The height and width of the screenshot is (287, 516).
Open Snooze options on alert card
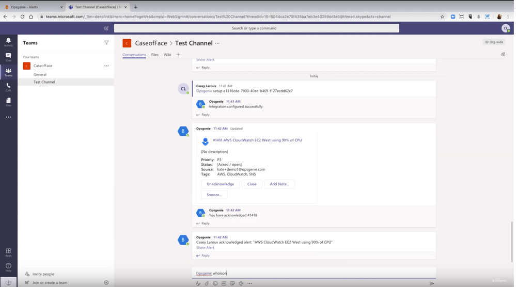pos(214,195)
